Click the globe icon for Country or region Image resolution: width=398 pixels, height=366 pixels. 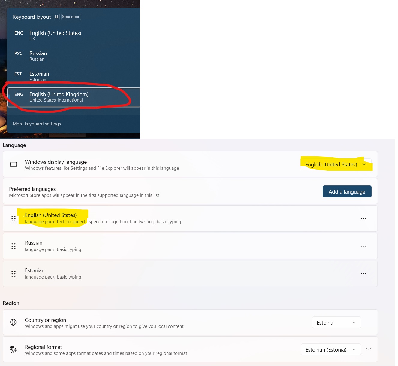coord(14,322)
